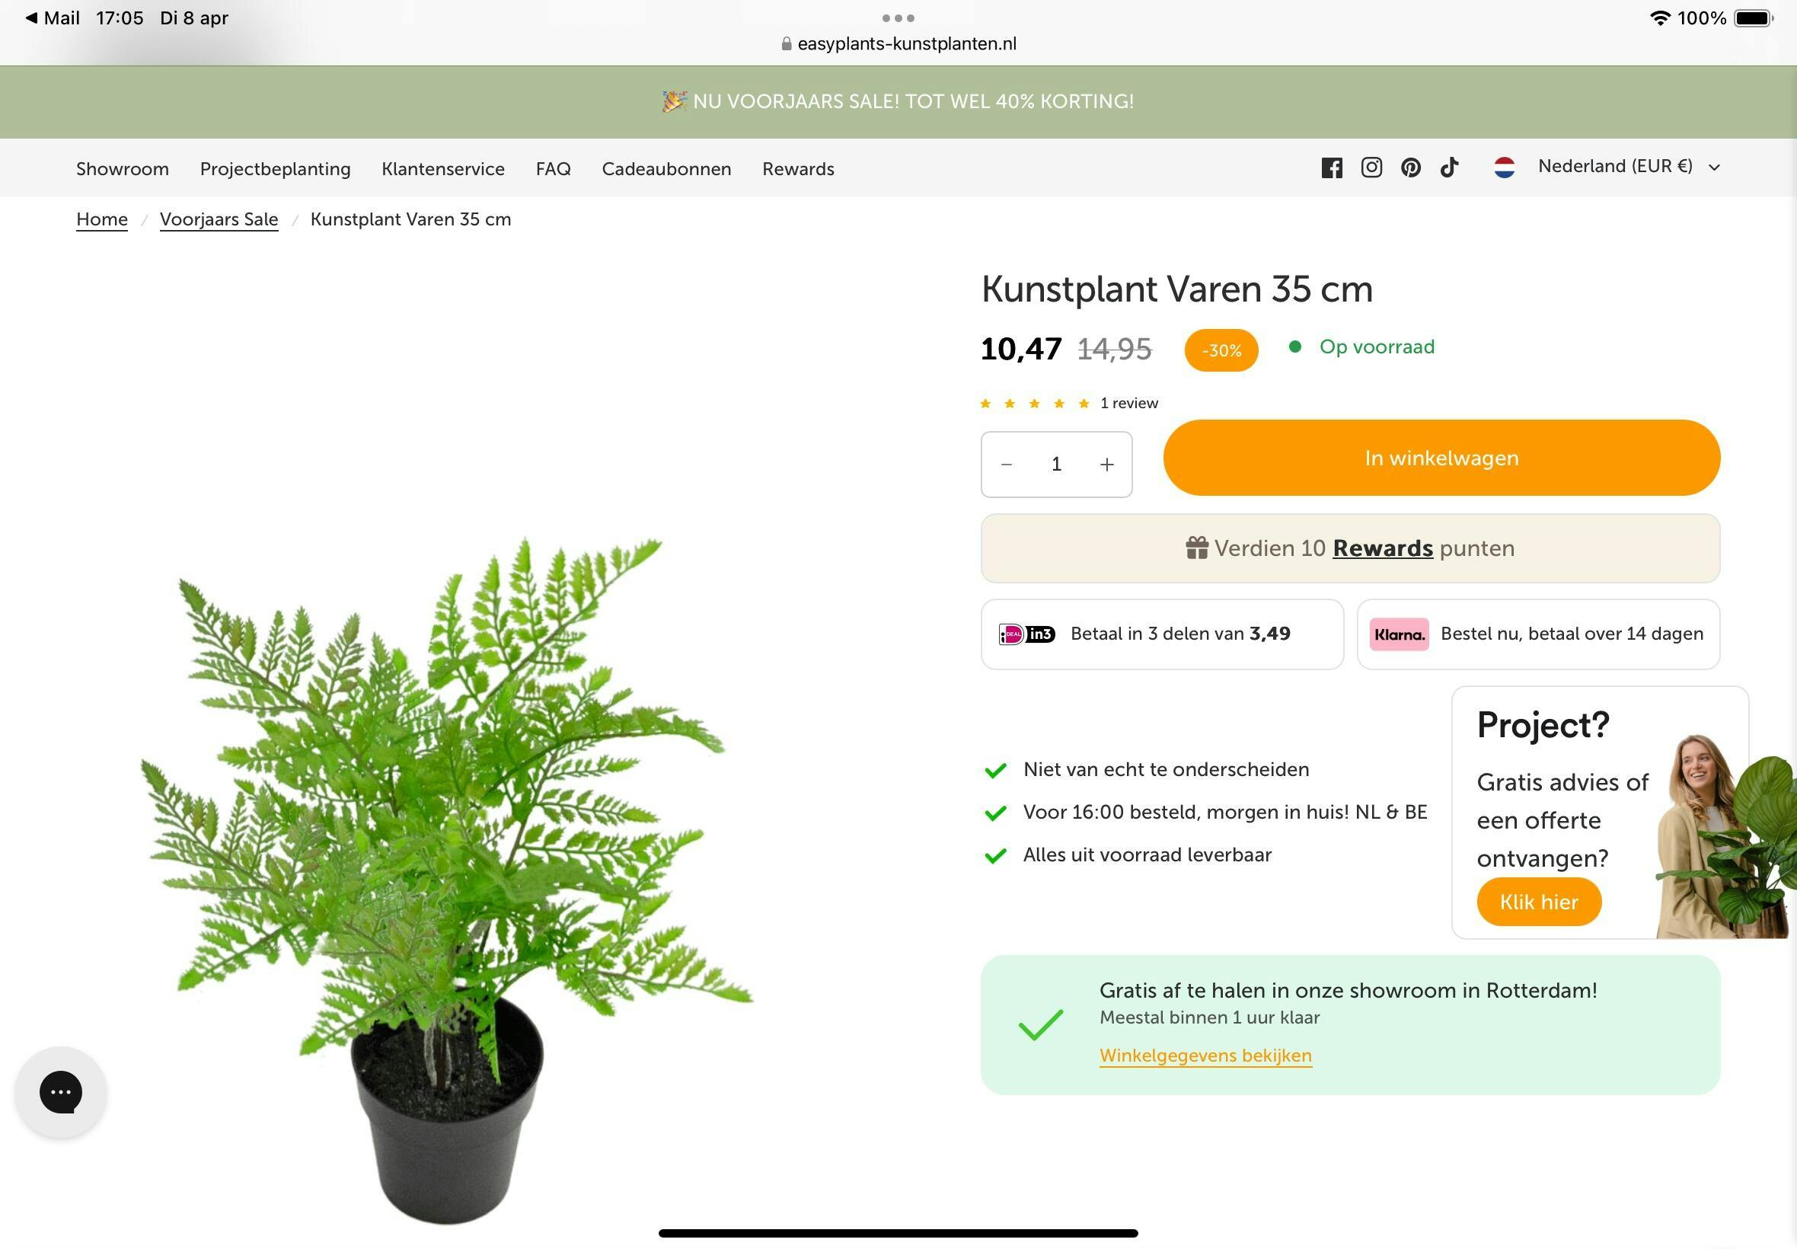Open the Facebook social icon
The width and height of the screenshot is (1797, 1249).
1332,168
